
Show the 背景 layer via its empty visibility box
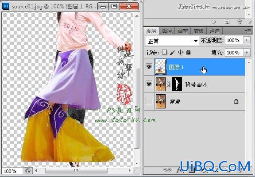(x=149, y=101)
